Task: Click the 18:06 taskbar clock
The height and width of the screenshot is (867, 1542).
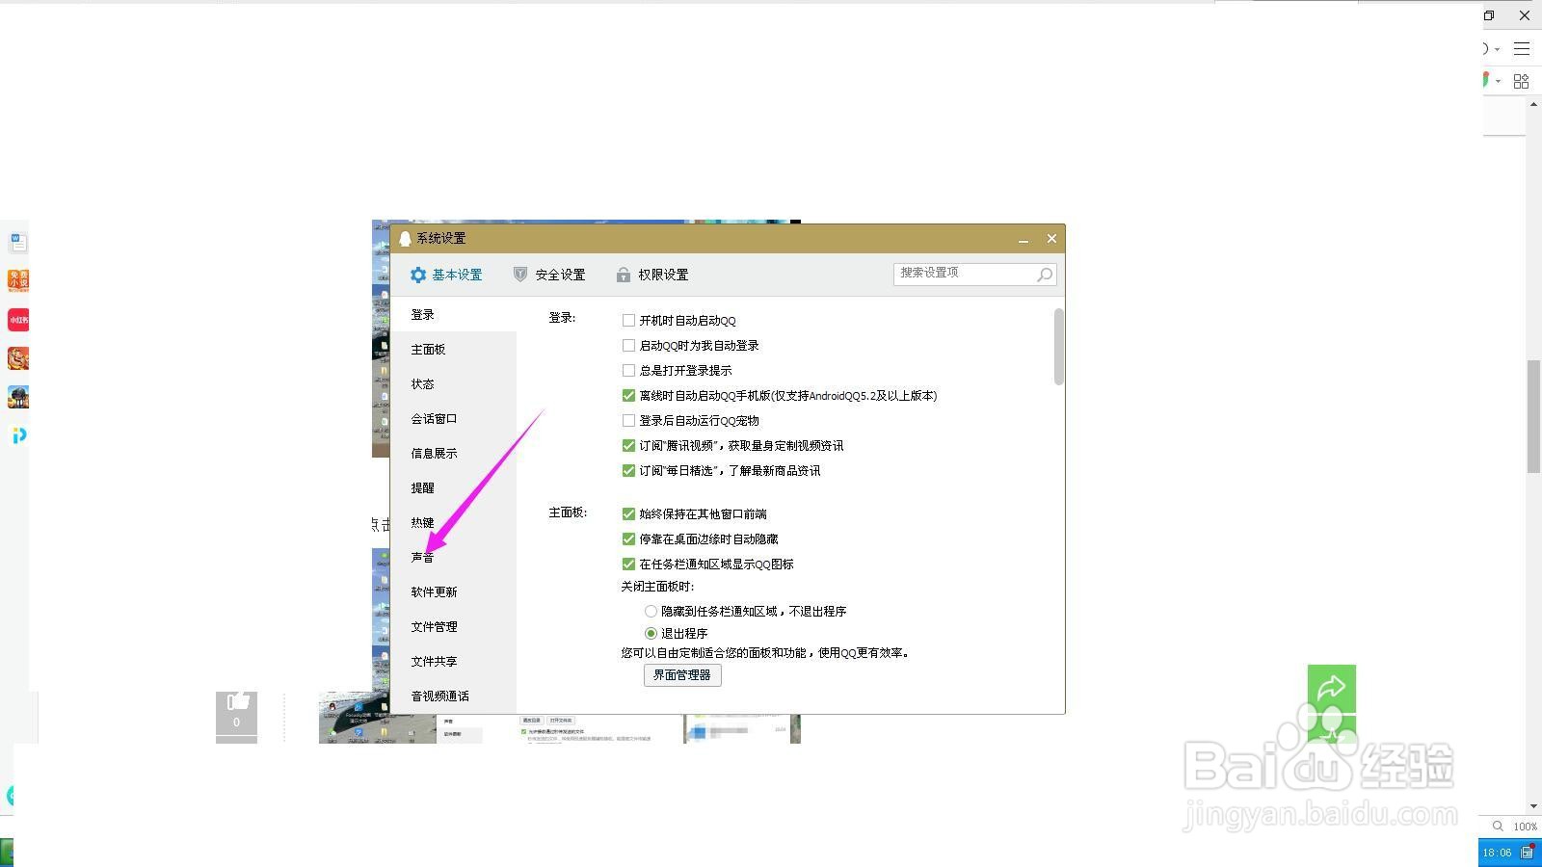Action: pyautogui.click(x=1497, y=853)
